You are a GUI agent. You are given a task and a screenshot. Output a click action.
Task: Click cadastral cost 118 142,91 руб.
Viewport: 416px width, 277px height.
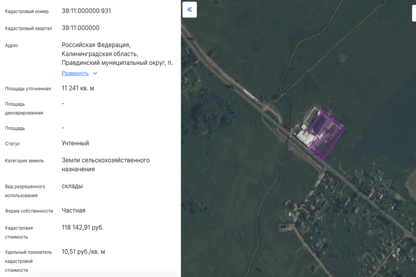click(x=83, y=227)
